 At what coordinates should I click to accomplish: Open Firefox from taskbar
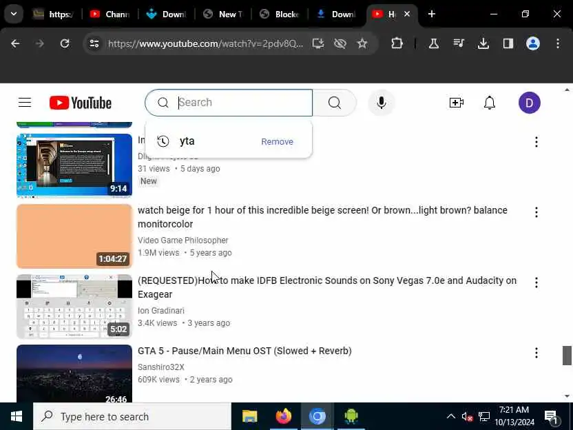point(284,416)
